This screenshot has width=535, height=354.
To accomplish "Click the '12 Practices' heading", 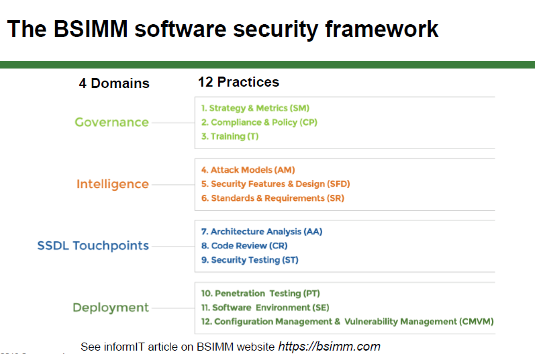I will point(238,82).
